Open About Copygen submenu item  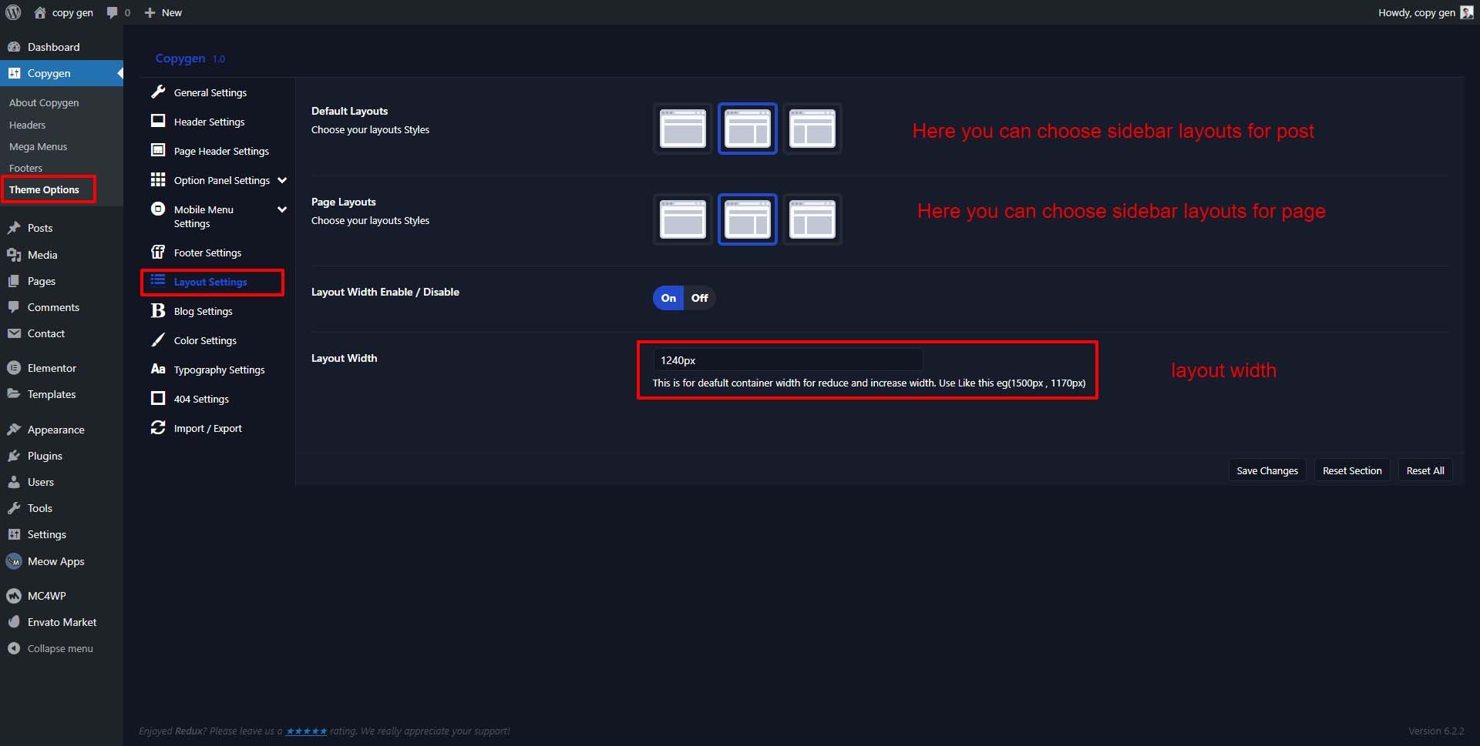[44, 102]
